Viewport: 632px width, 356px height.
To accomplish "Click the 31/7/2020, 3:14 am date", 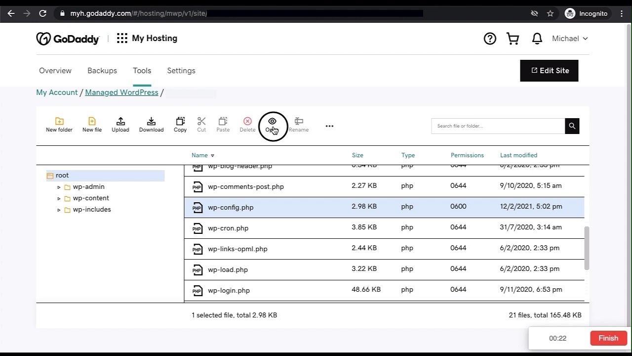I will (x=531, y=227).
